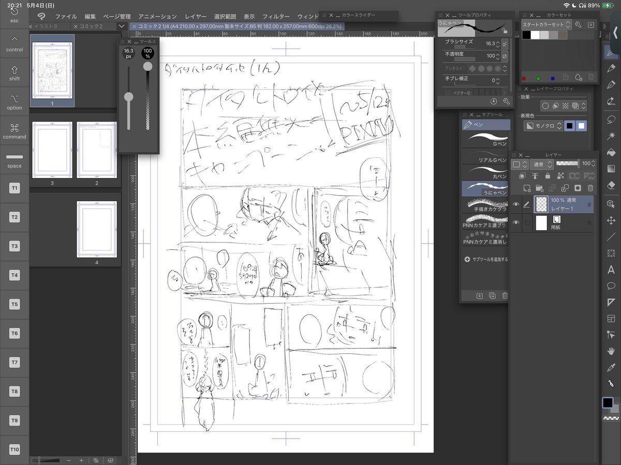
Task: Select the Operation object cube tool
Action: coord(611,204)
